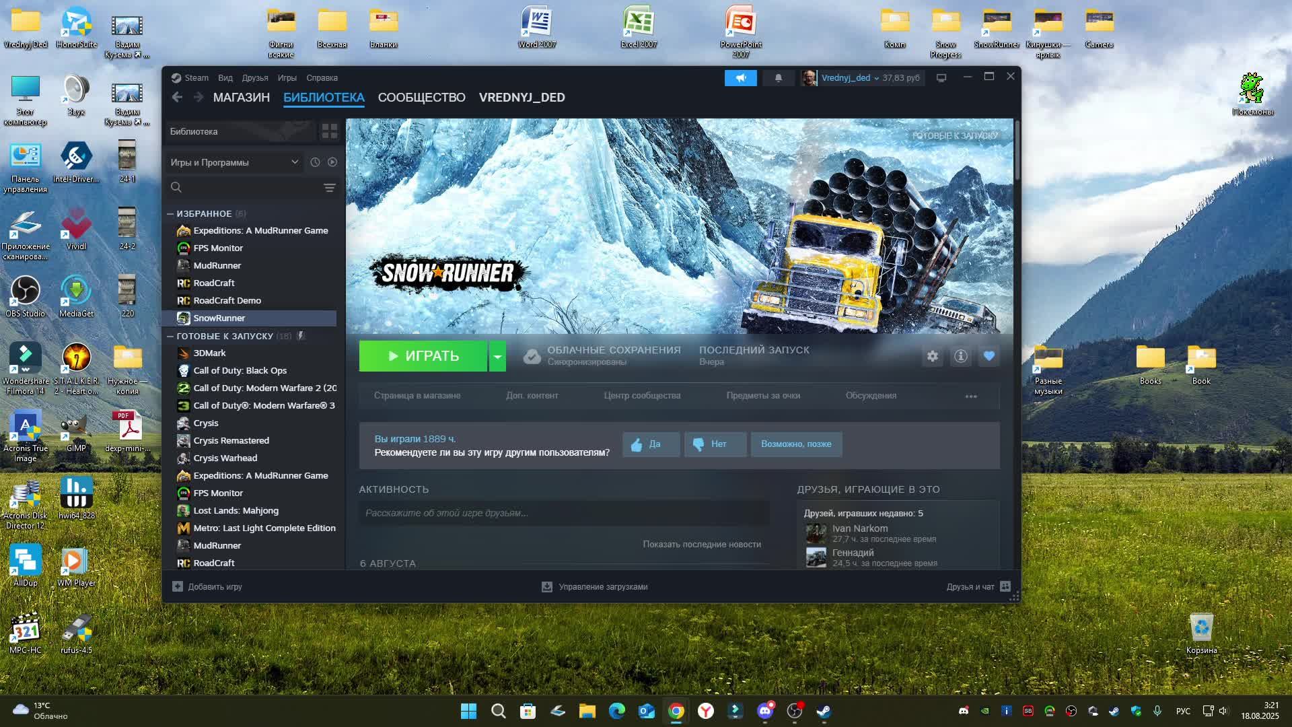Open Steam notifications bell

click(779, 78)
